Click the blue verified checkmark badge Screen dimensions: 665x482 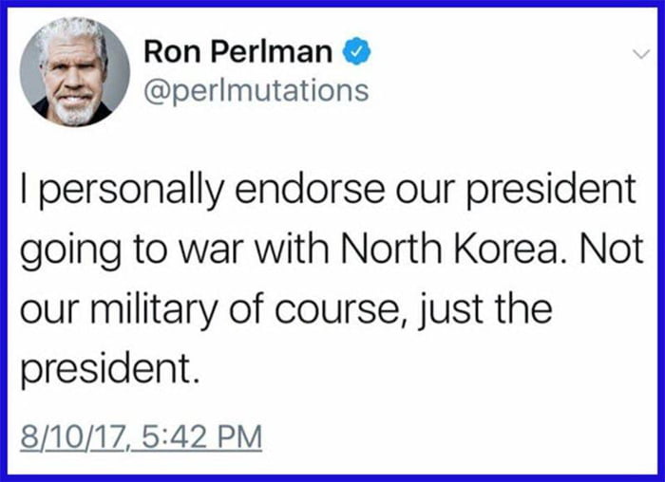click(356, 54)
